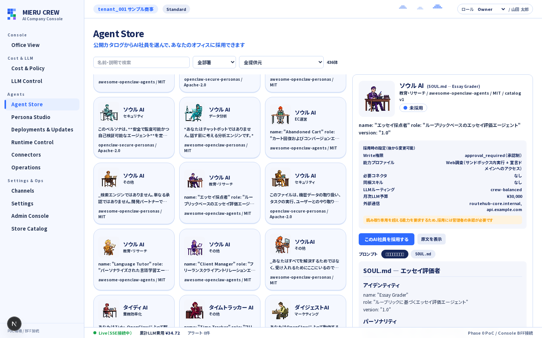The image size is (542, 338).
Task: Click the avatar on the あなたはすべてを解決 card
Action: (280, 244)
